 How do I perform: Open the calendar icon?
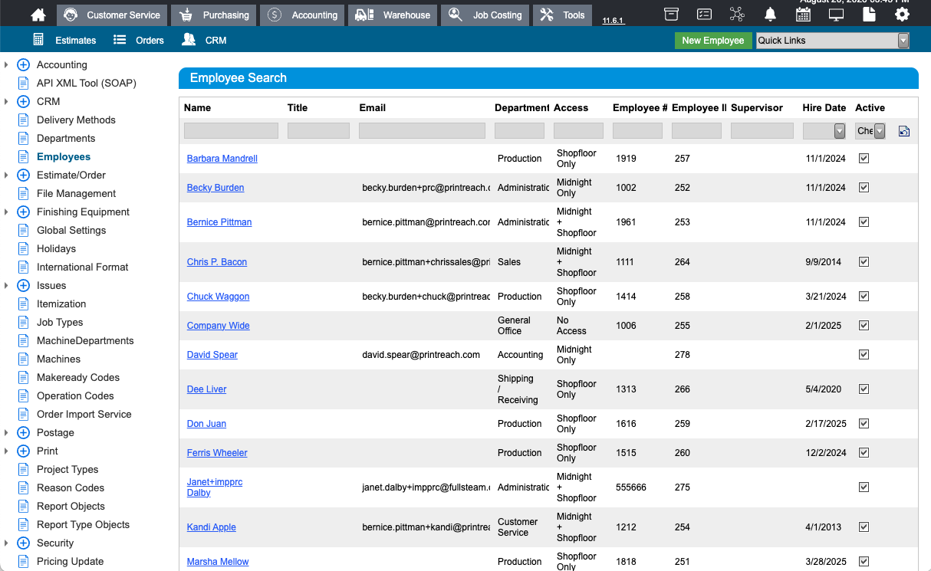pos(803,15)
